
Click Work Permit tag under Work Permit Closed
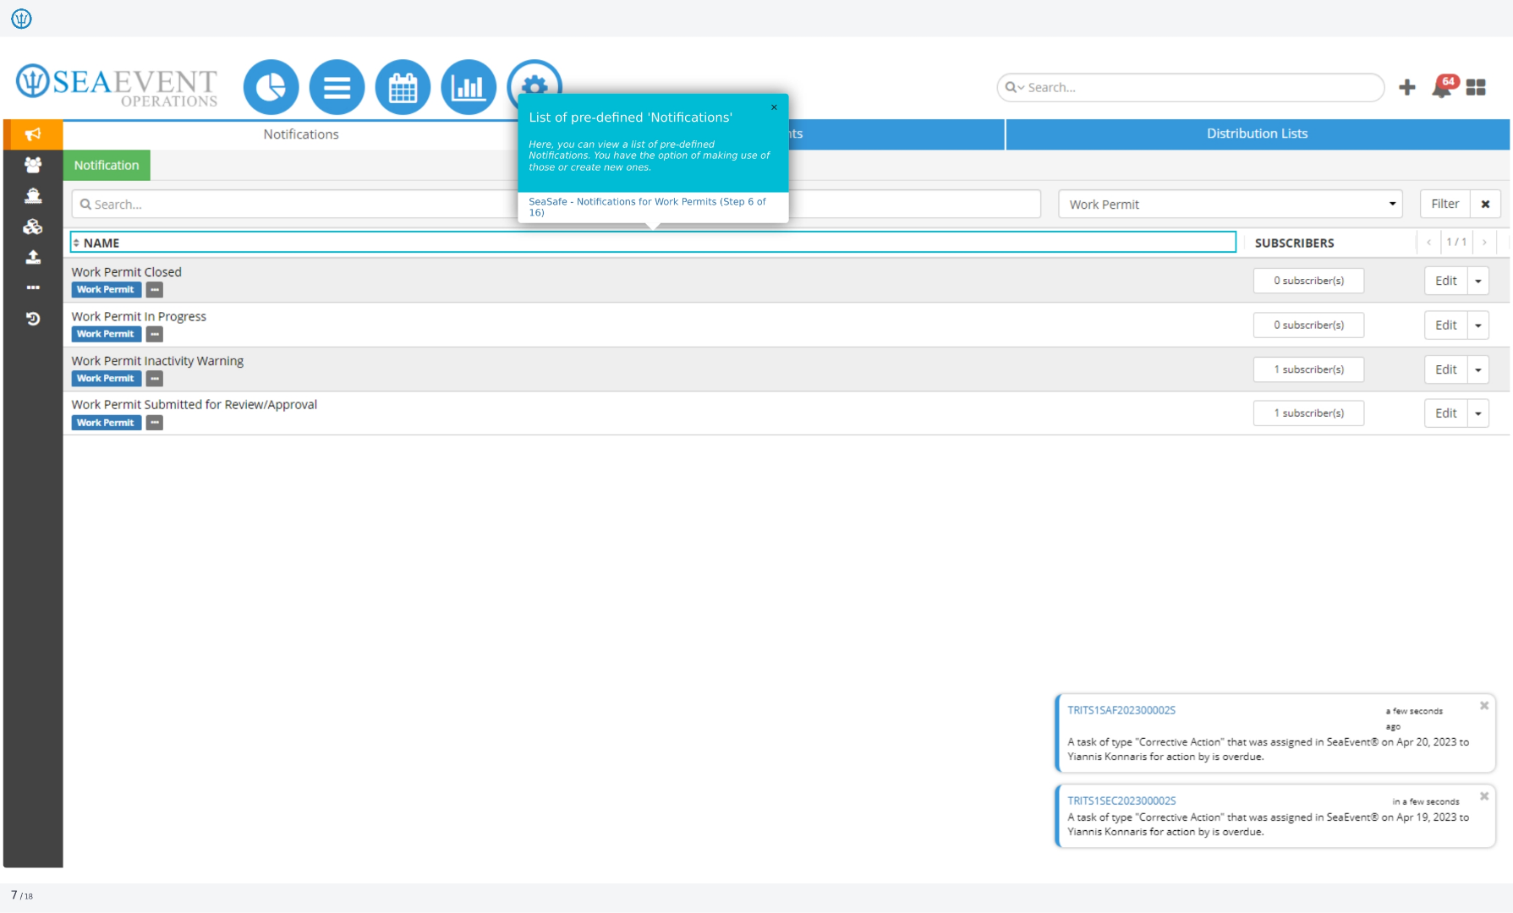106,290
